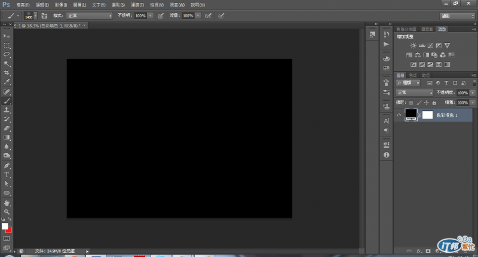Add a Color Lookup adjustment
Image resolution: width=478 pixels, height=257 pixels.
pyautogui.click(x=452, y=55)
